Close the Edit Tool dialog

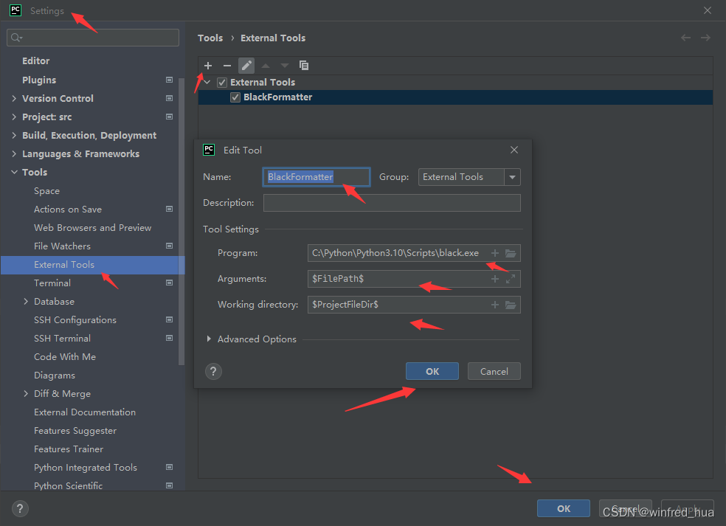[x=514, y=150]
